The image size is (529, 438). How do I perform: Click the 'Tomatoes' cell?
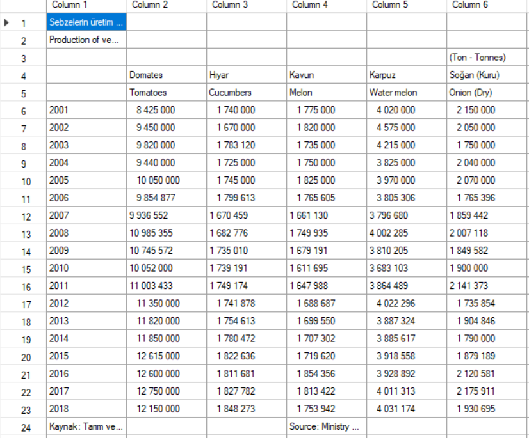pos(167,92)
